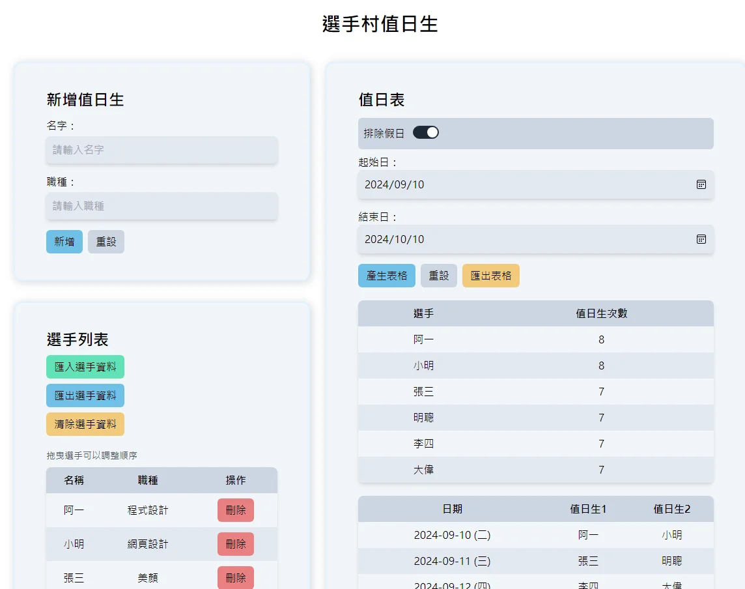Image resolution: width=745 pixels, height=589 pixels.
Task: Delete player 小明 from the list
Action: (236, 544)
